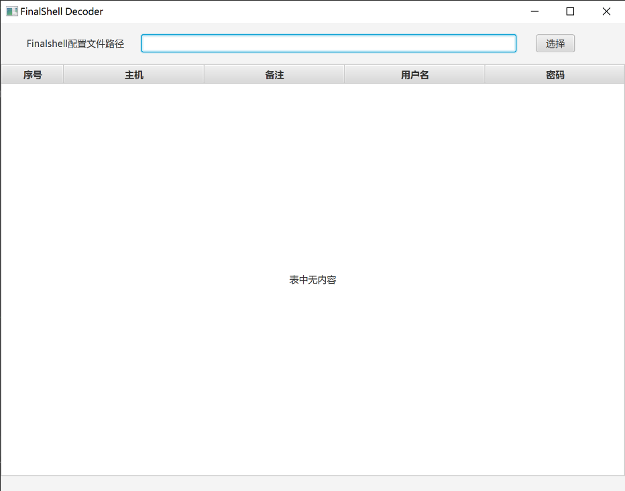Sort table by the 主机 column header
Image resolution: width=625 pixels, height=491 pixels.
134,74
